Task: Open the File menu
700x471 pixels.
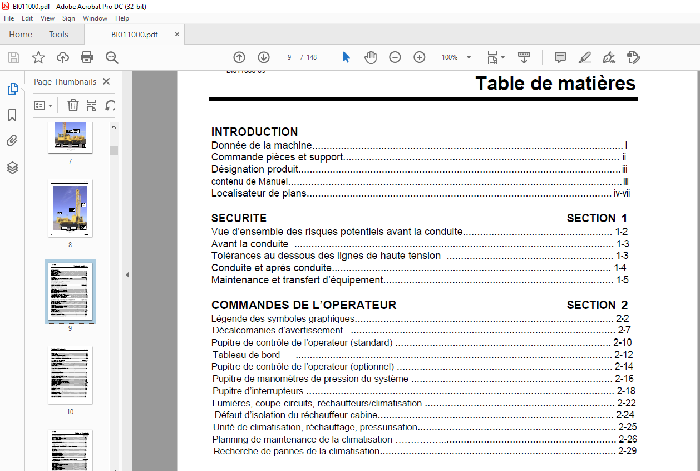Action: (x=9, y=18)
